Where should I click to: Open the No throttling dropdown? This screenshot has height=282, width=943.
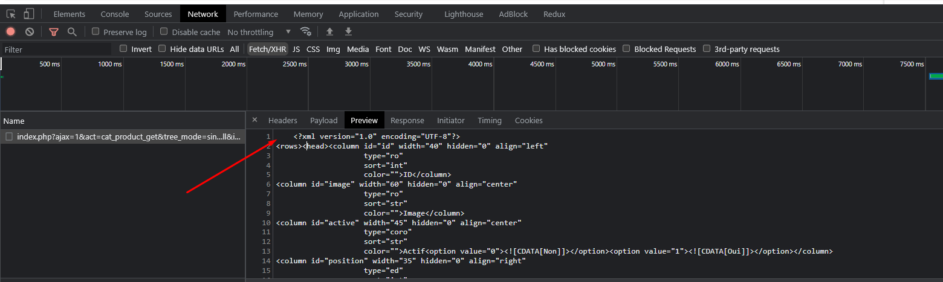pyautogui.click(x=259, y=32)
